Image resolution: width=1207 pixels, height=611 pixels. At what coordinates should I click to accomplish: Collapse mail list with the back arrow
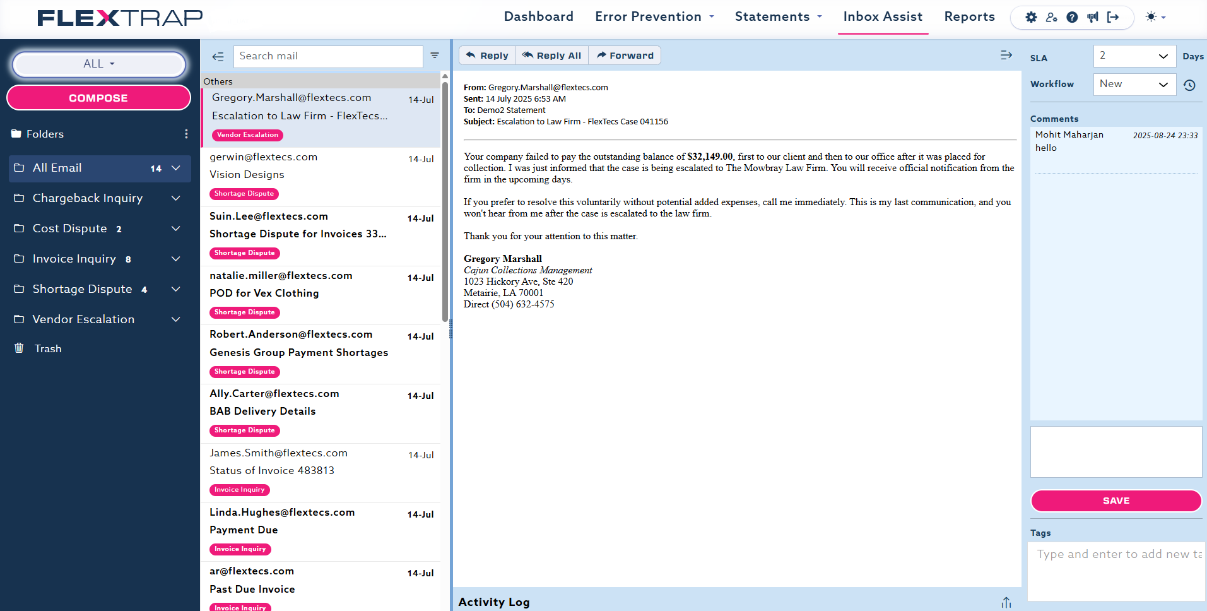coord(218,57)
